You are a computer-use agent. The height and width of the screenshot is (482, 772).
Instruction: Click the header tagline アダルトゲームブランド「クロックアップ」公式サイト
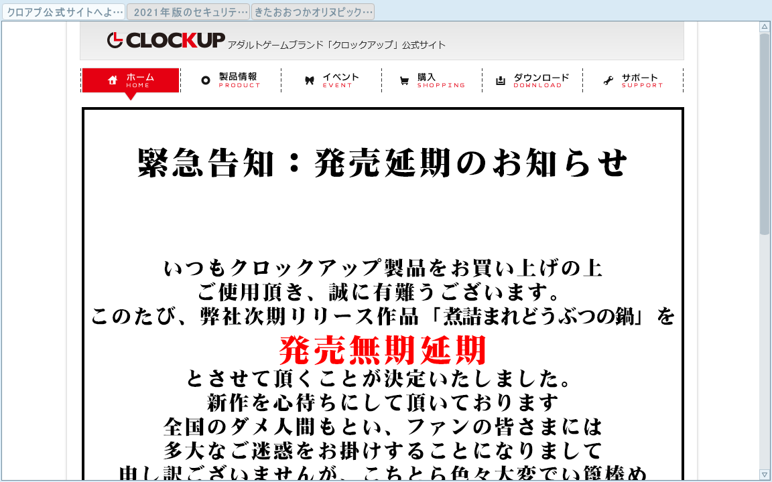337,45
